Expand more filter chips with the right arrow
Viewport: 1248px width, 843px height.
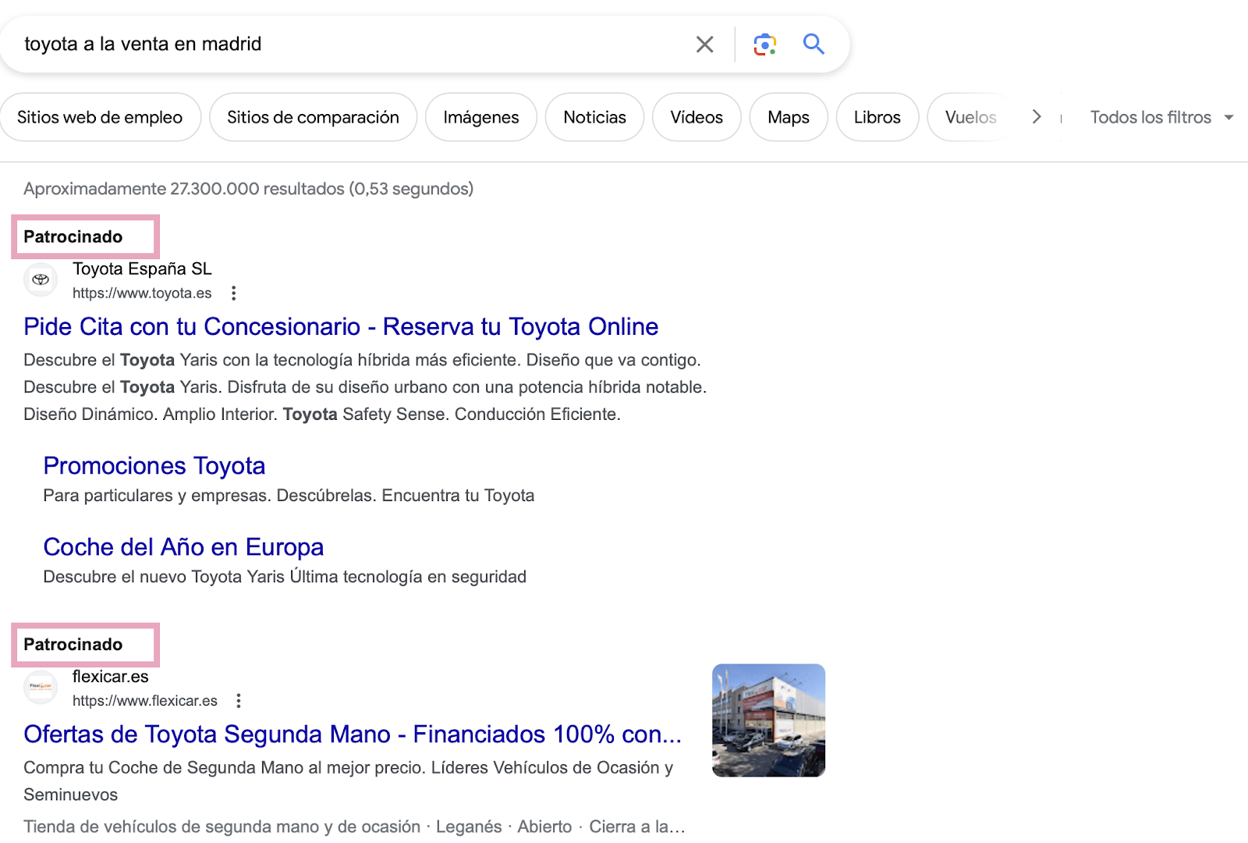tap(1037, 116)
